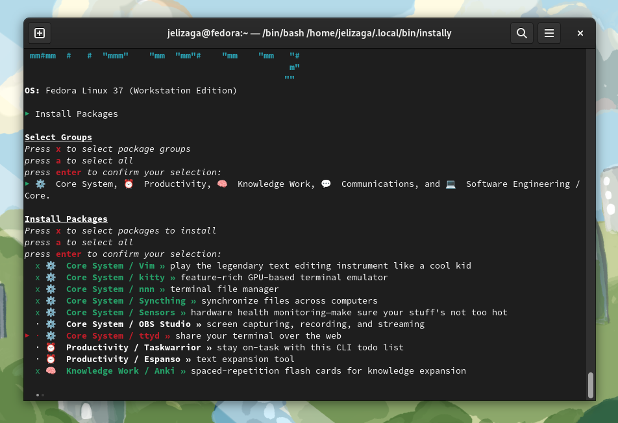Click the green arrow before Core System groups
The height and width of the screenshot is (423, 618).
click(27, 184)
